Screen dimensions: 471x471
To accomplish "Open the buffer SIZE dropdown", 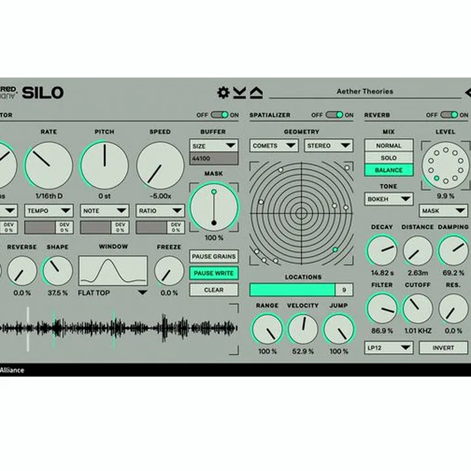I will [214, 146].
